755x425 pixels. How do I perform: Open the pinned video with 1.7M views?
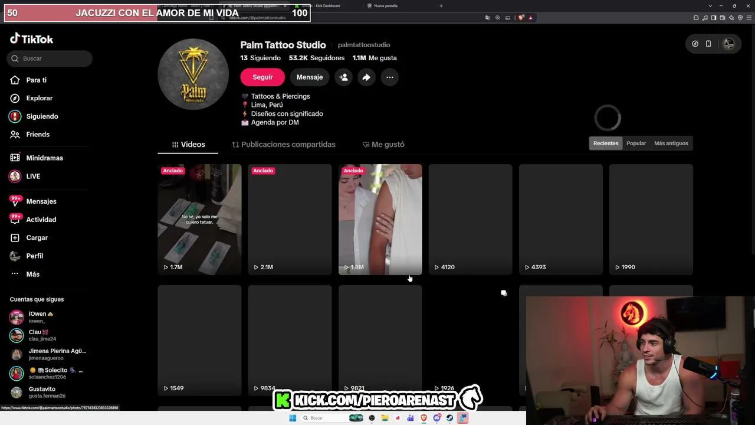199,220
